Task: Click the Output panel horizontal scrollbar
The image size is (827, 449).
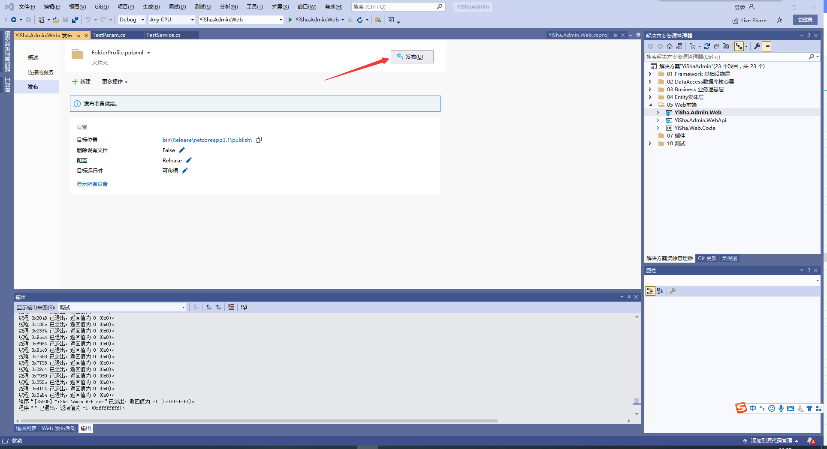Action: (260, 421)
